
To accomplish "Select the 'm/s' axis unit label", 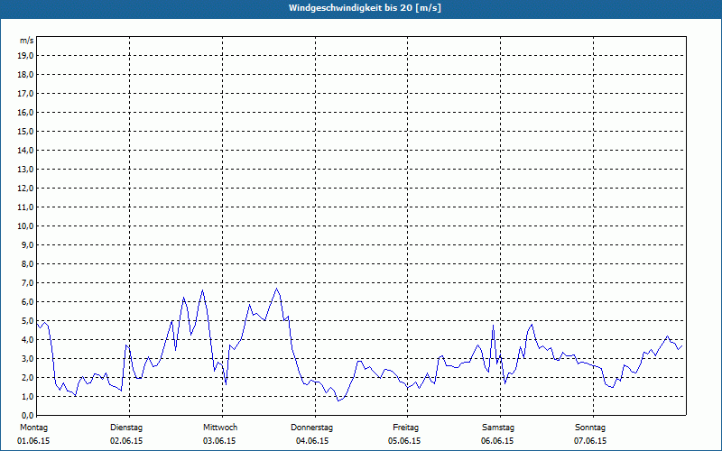I will point(27,41).
